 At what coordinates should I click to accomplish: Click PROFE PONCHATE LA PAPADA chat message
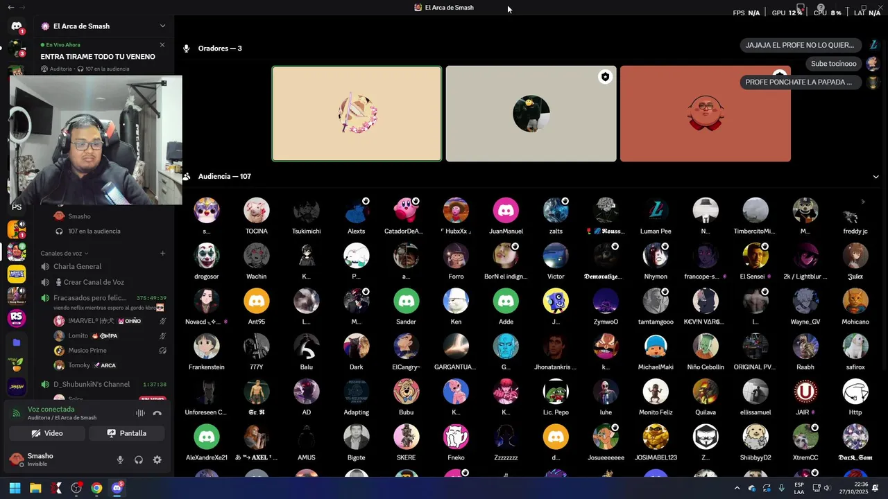tap(800, 82)
